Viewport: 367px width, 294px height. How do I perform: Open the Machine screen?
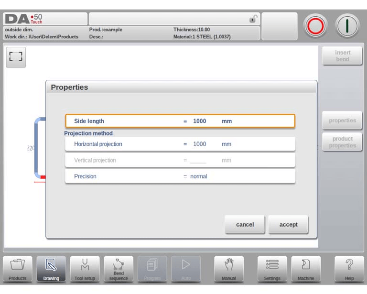[306, 269]
